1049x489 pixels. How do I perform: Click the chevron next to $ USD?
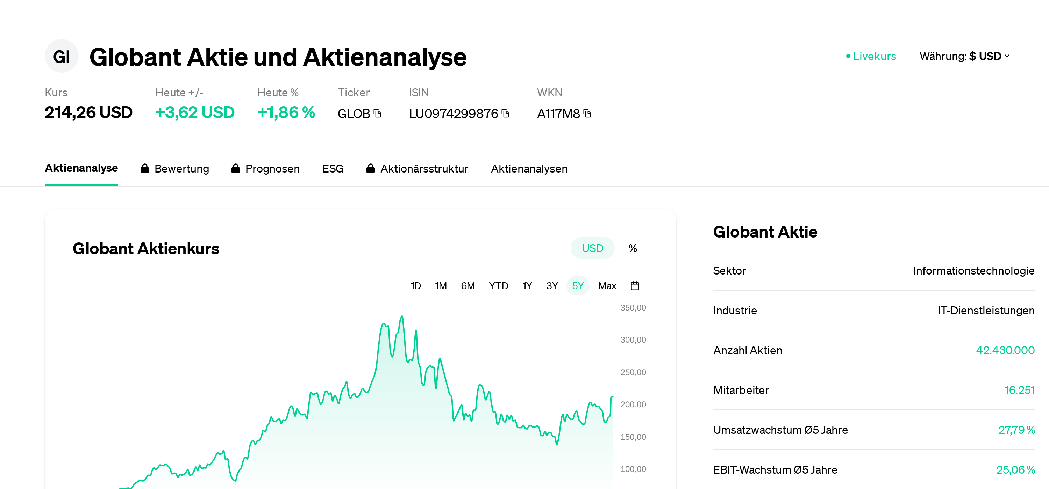coord(1007,56)
